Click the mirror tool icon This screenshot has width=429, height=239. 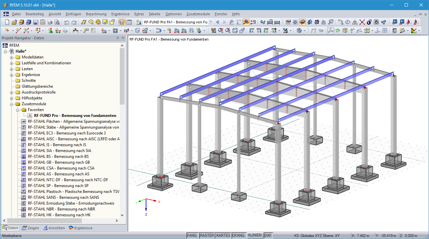[355, 22]
